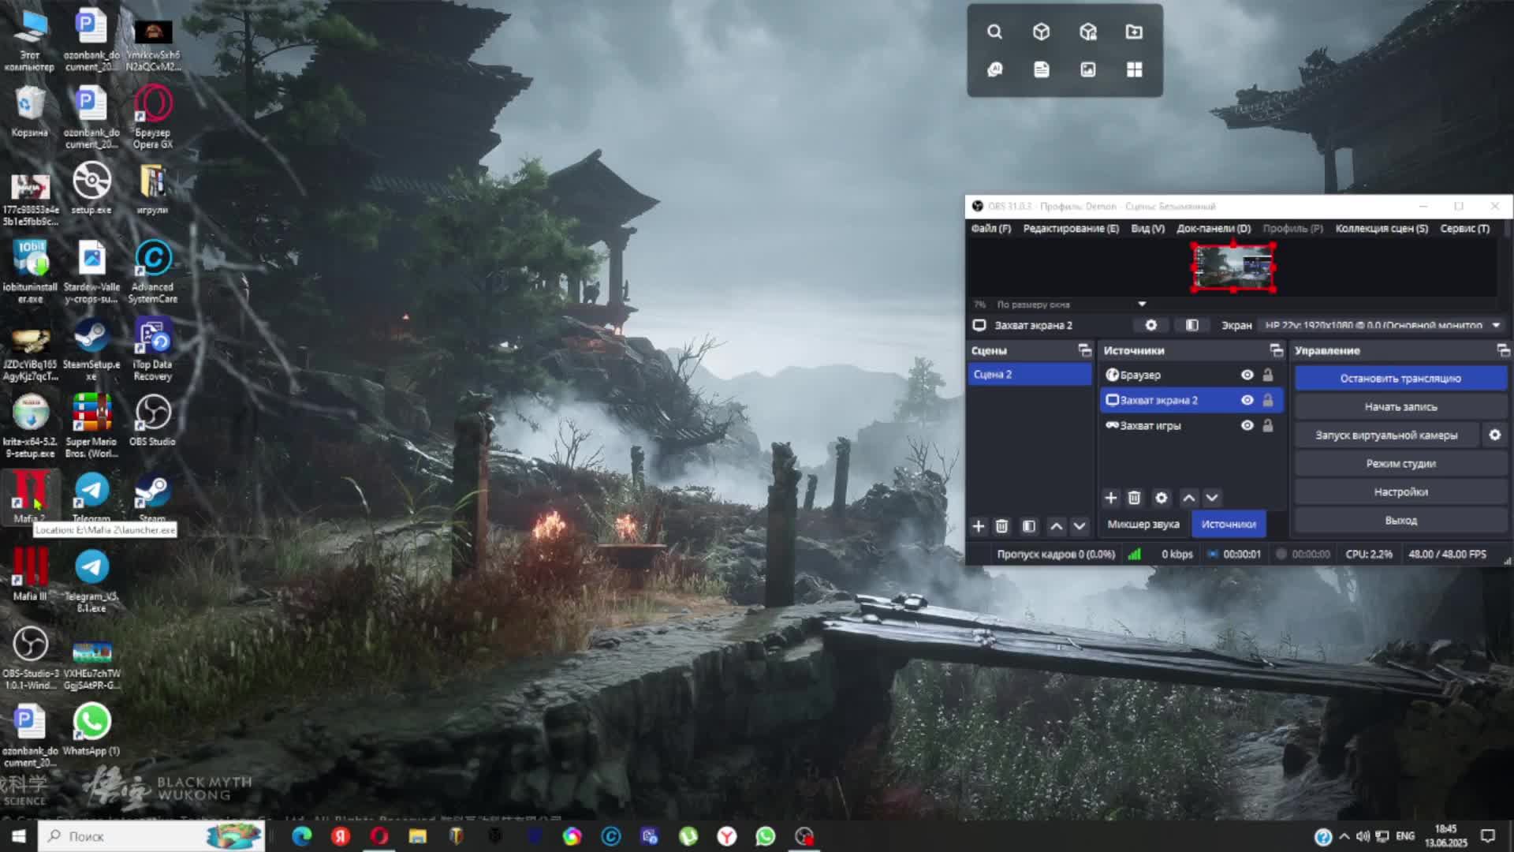Move selected source up in the list
The image size is (1514, 852).
(x=1189, y=498)
